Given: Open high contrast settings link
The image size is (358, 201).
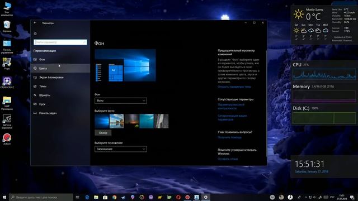Looking at the screenshot, I should click(x=231, y=107).
